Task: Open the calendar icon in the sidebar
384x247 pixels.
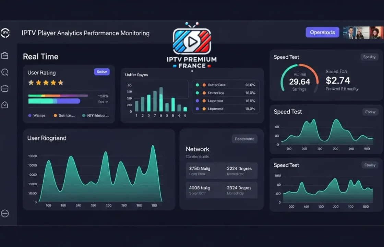Action: pos(5,89)
